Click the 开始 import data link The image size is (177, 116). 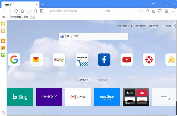[33, 17]
